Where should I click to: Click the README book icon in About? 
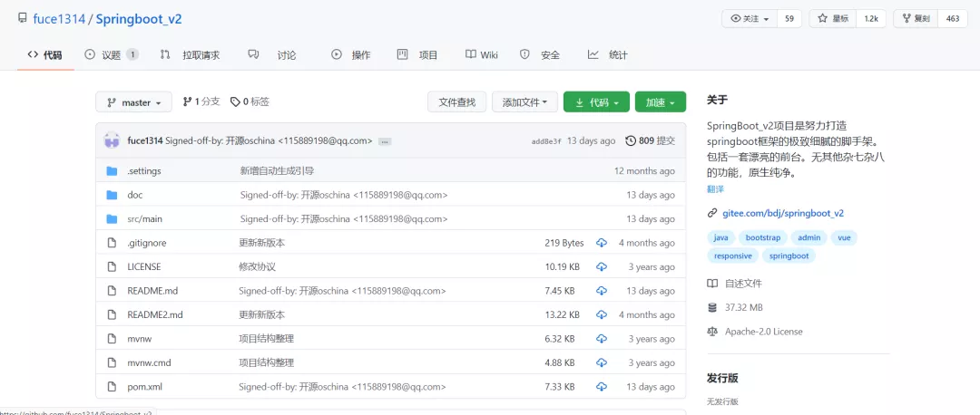(712, 284)
